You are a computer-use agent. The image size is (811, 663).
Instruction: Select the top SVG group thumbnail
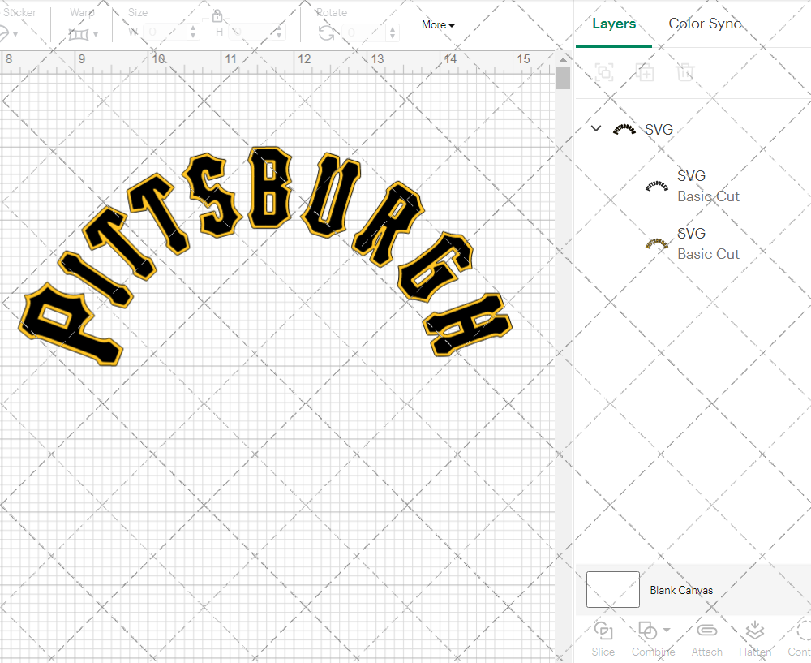tap(624, 129)
